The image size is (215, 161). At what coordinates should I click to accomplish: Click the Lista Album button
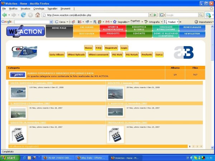pos(57,54)
